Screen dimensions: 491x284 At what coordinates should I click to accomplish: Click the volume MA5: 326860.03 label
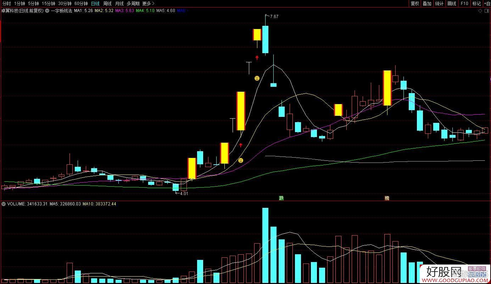(x=66, y=204)
